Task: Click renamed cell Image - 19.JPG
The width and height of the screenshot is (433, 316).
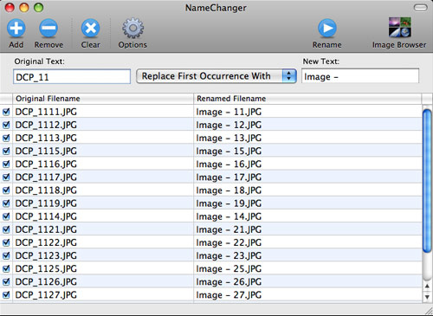Action: pyautogui.click(x=229, y=203)
